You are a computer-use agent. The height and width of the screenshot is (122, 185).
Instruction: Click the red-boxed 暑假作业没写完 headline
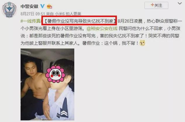(x=79, y=21)
